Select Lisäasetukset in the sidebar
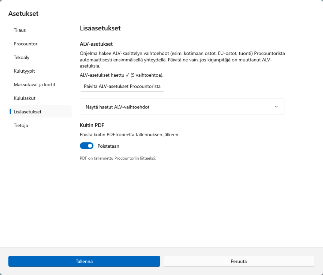This screenshot has height=275, width=323. (41, 112)
